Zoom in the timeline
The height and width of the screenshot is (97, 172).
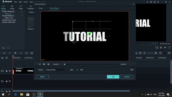[160, 53]
